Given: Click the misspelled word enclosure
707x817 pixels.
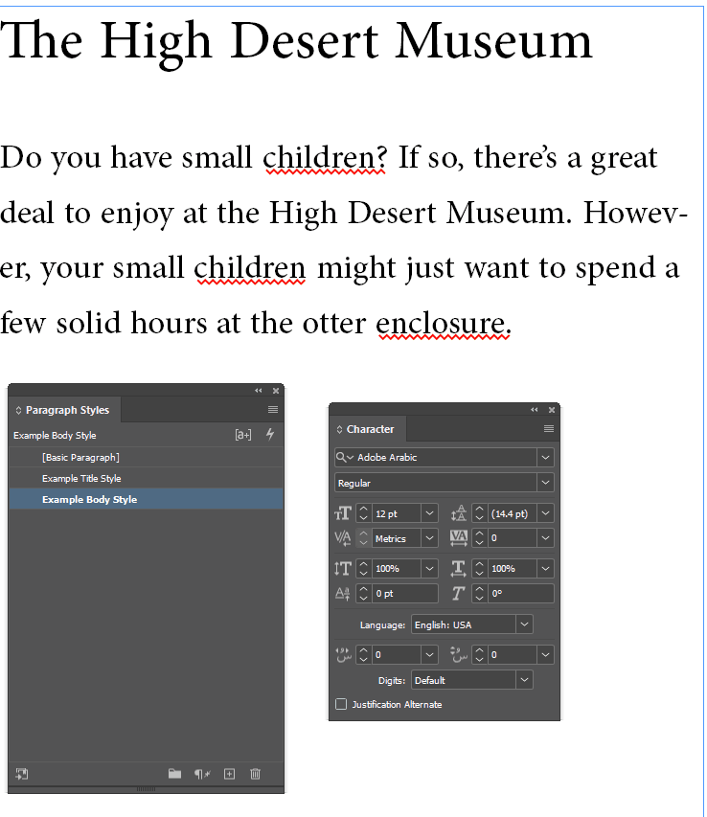Looking at the screenshot, I should [x=441, y=324].
